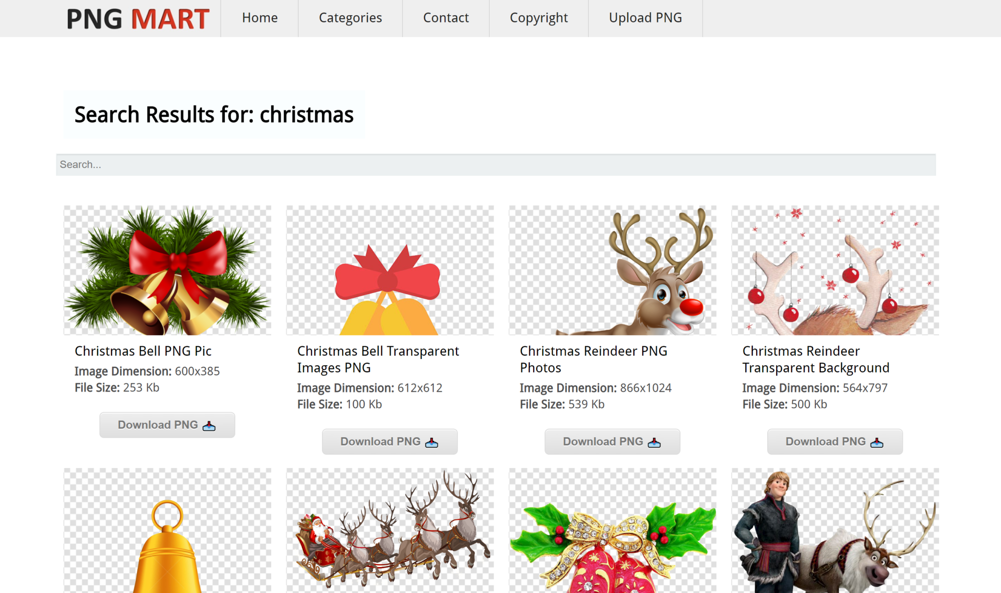This screenshot has width=1001, height=593.
Task: Open the Categories menu item
Action: pos(350,18)
